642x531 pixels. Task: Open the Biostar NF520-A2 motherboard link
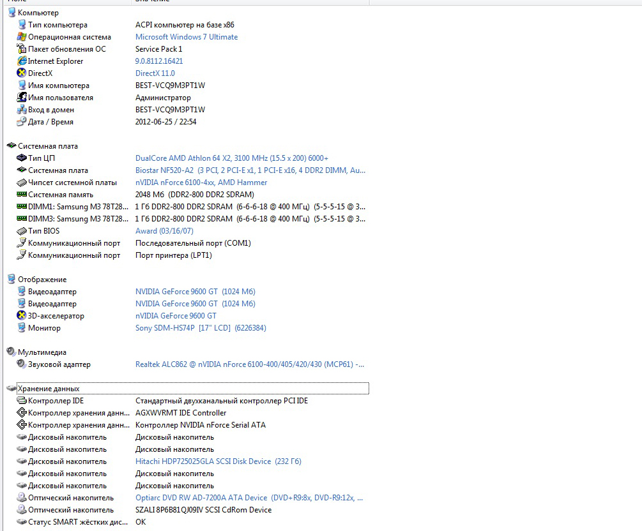[250, 170]
